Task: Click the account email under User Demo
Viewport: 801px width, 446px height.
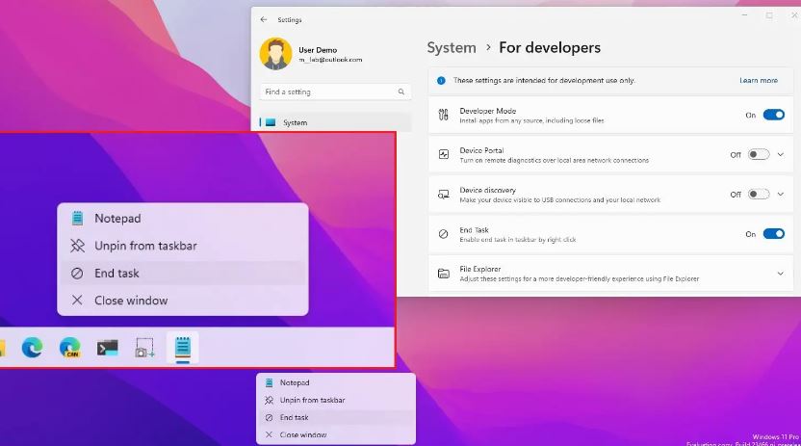Action: (330, 60)
